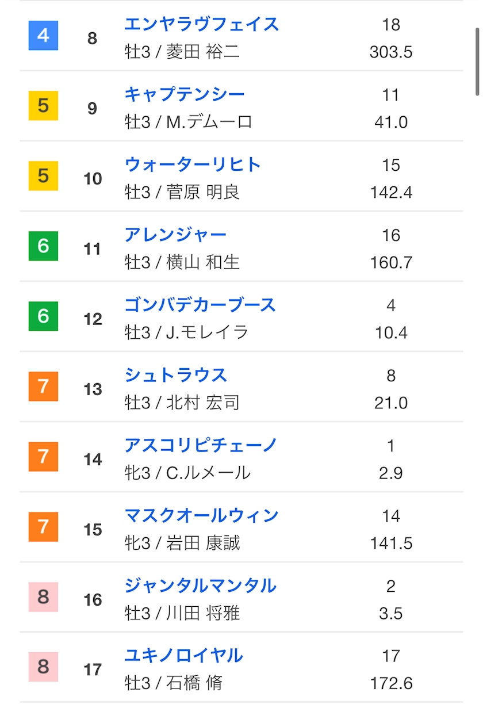Open horse エンヤラヴフェイス details
Screen dimensions: 483x704
click(202, 24)
